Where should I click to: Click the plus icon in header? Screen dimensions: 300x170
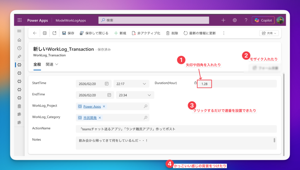click(x=223, y=20)
